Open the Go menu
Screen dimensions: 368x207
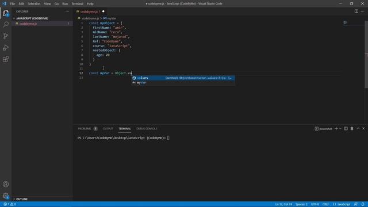coord(56,3)
